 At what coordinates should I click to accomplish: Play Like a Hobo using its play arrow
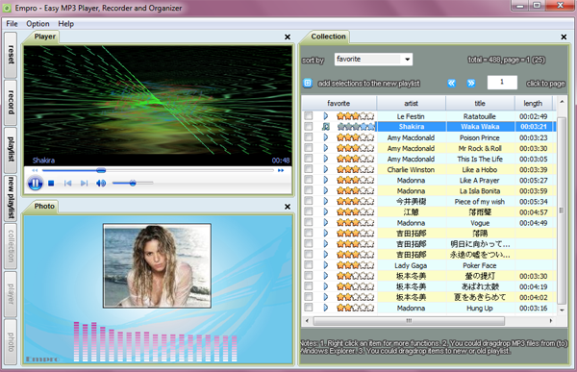(326, 169)
